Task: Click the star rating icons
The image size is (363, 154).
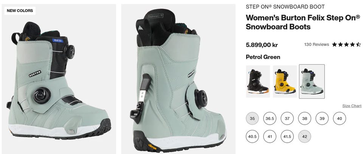Action: point(346,44)
